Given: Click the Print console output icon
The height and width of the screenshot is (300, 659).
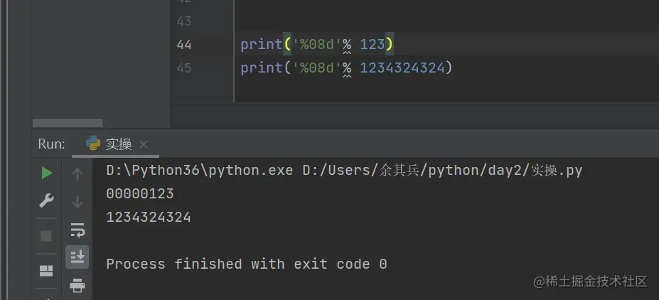Looking at the screenshot, I should [77, 286].
